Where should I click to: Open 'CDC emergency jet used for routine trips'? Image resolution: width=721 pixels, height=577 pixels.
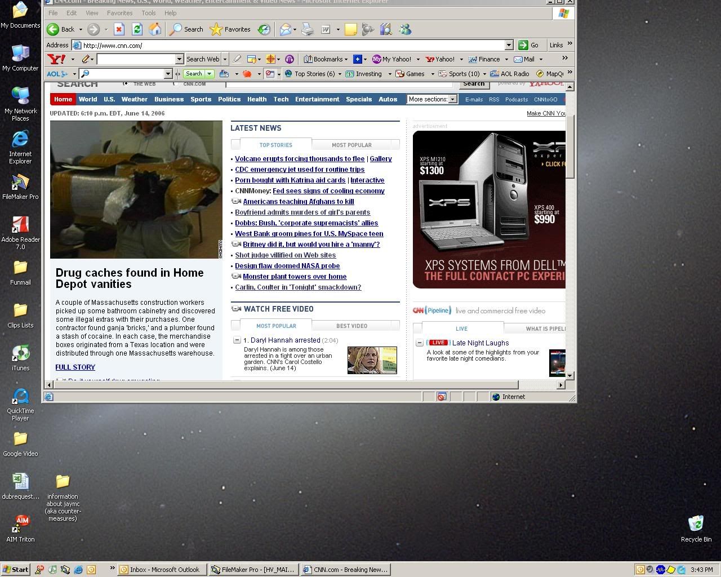[x=300, y=170]
